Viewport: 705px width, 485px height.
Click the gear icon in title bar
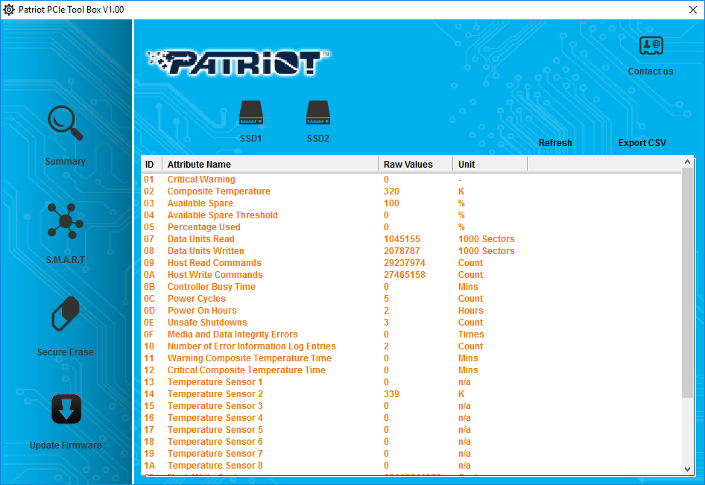pos(9,10)
